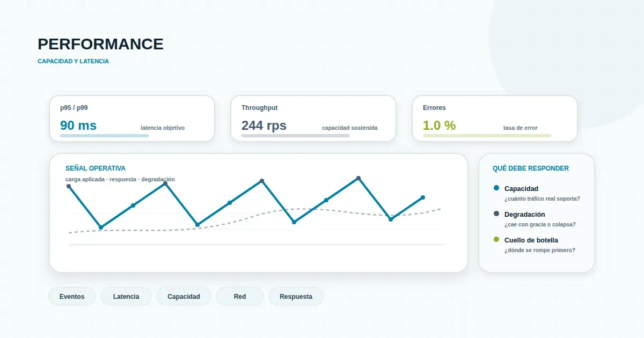Select the Eventos chip
644x338 pixels.
click(72, 296)
